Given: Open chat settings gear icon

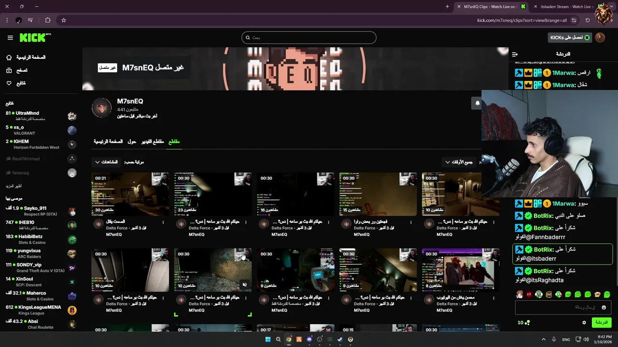Looking at the screenshot, I should 584,322.
